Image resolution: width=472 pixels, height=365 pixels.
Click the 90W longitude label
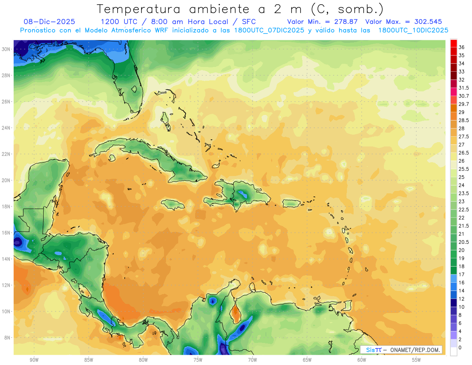click(x=34, y=360)
